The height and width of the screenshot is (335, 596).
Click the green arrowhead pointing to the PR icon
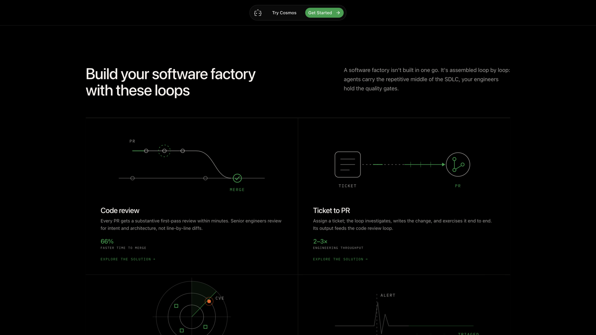[444, 164]
